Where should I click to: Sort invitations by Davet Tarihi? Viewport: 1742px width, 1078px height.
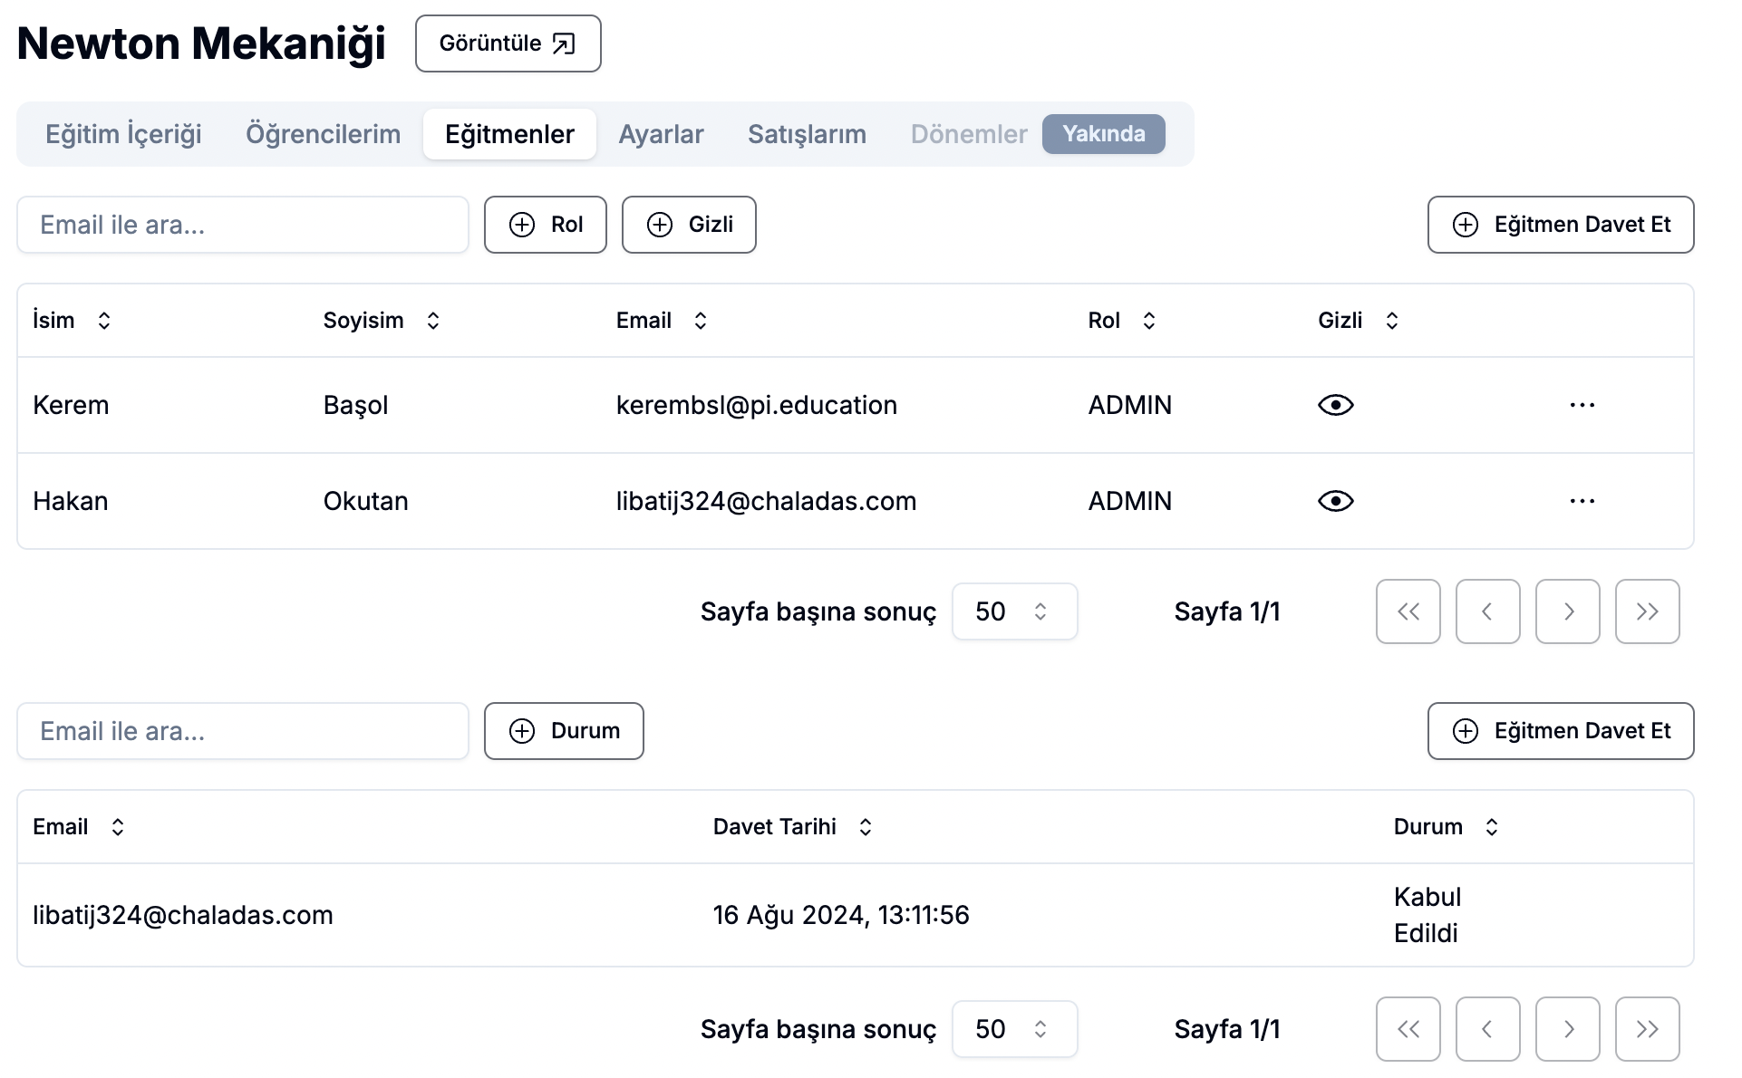(866, 827)
